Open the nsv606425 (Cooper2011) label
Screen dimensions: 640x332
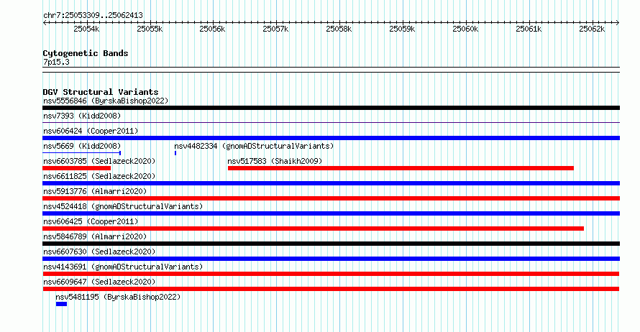tap(91, 221)
